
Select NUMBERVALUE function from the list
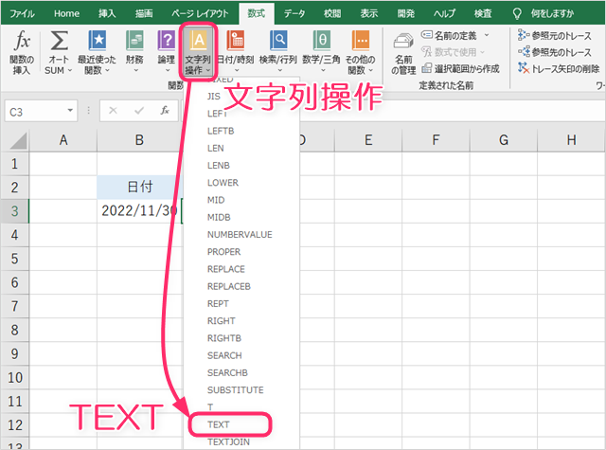[x=241, y=234]
